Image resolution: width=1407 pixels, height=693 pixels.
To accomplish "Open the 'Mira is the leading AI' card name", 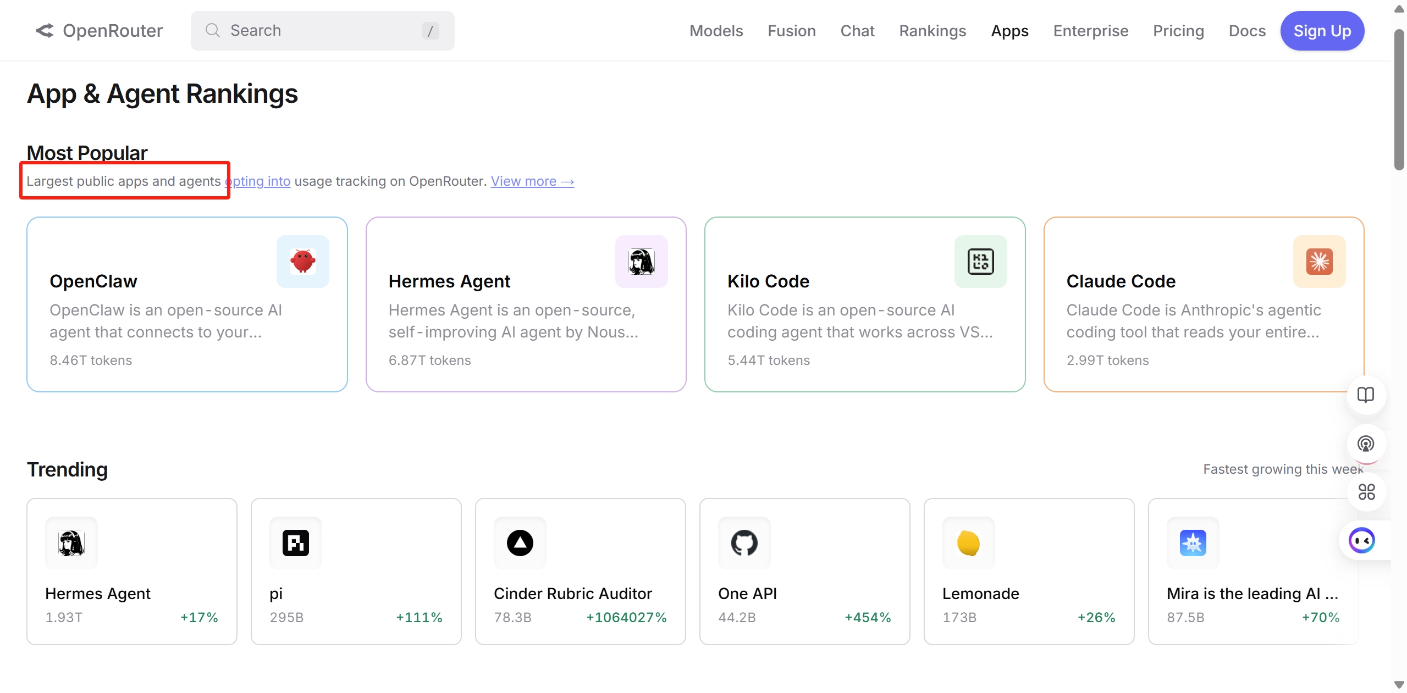I will [1252, 594].
